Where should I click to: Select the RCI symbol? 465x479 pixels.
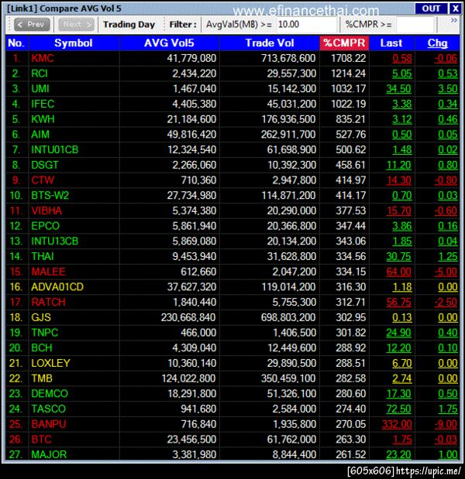click(x=40, y=74)
